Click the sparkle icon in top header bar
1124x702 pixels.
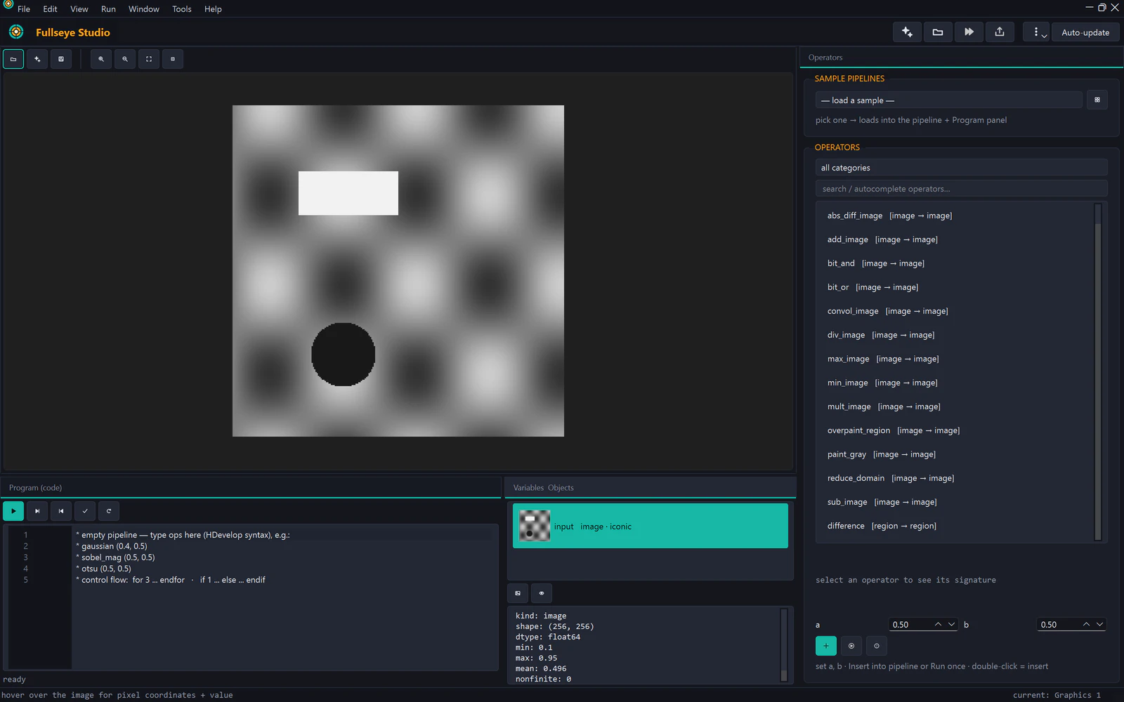907,32
